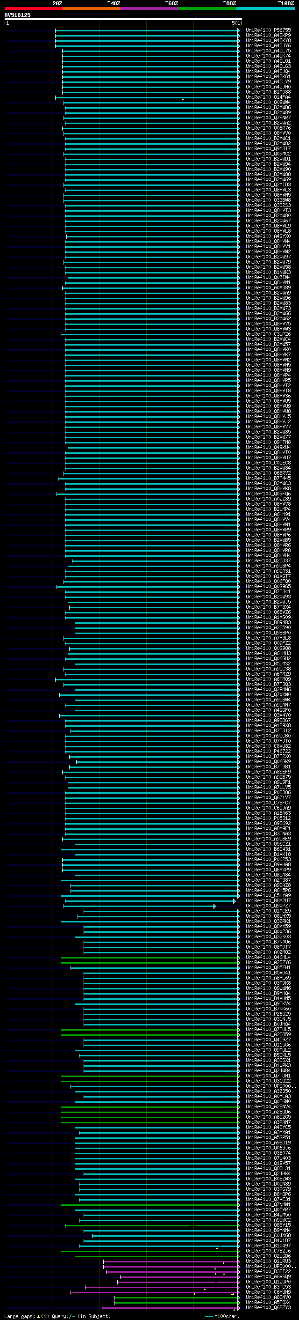The height and width of the screenshot is (1320, 299).
Task: Select the UniRef100_Q7NMW1 label
Action: (x=268, y=1205)
